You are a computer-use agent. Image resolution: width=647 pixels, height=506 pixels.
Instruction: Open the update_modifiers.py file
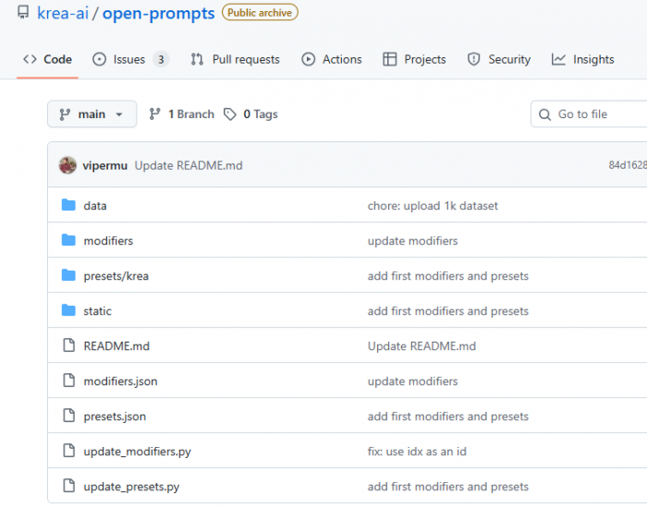point(138,452)
